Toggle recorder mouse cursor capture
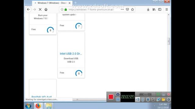 [x=153, y=100]
